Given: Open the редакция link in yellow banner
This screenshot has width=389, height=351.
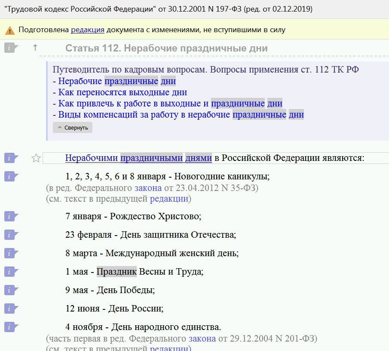Looking at the screenshot, I should point(88,30).
